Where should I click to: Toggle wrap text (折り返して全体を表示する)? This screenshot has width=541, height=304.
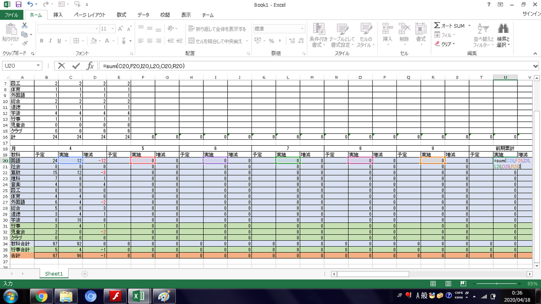pos(217,29)
